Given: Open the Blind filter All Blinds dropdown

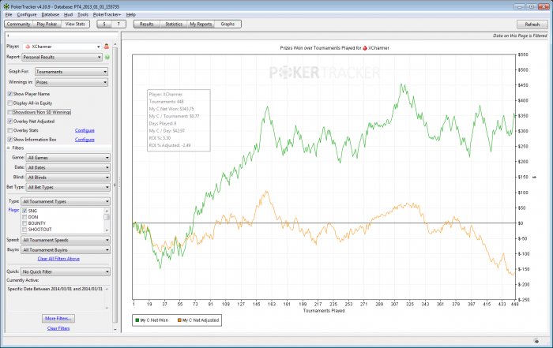Looking at the screenshot, I should point(68,178).
